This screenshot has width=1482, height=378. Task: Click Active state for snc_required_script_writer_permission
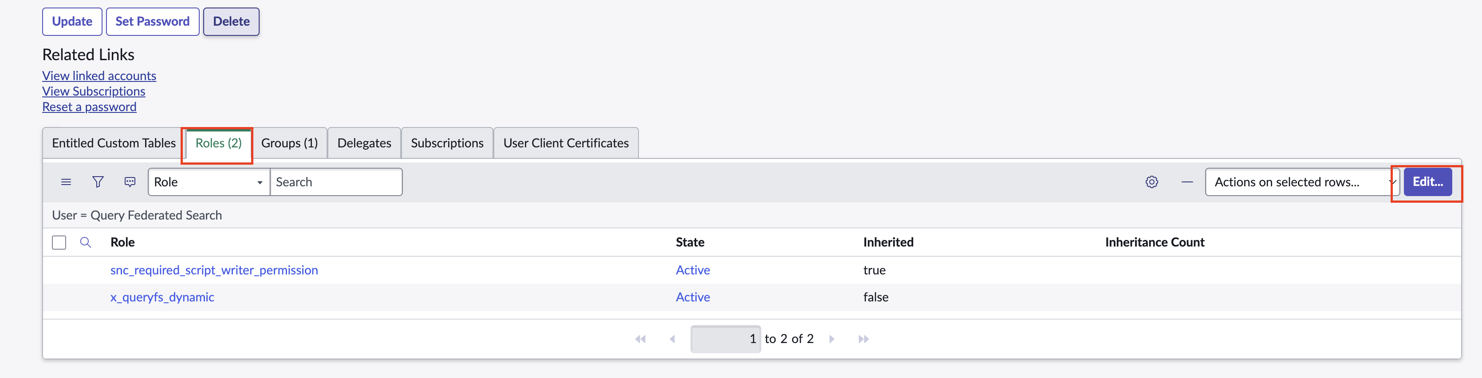tap(693, 270)
